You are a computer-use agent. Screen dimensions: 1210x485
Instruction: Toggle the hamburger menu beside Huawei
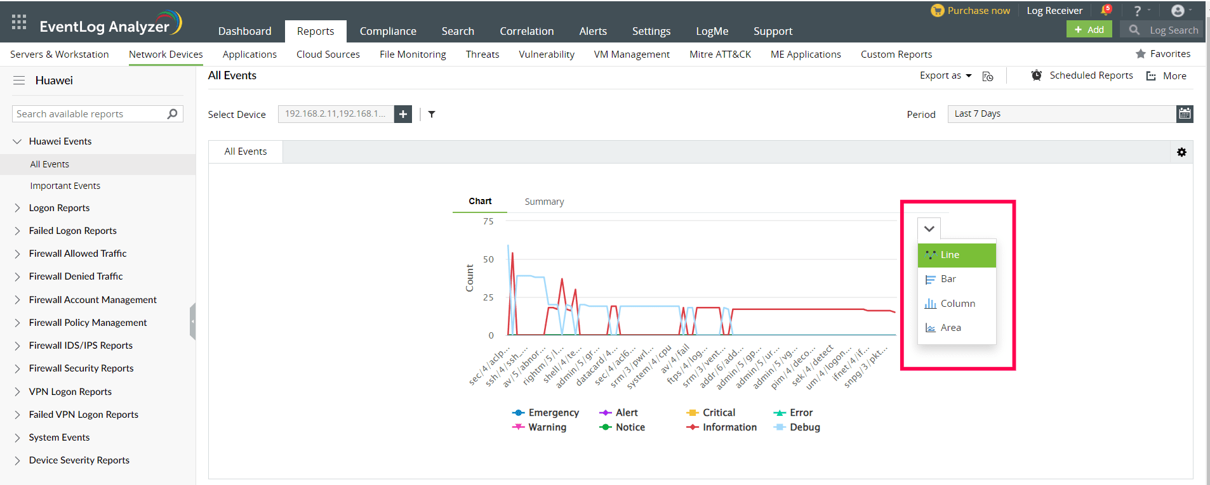(x=19, y=81)
